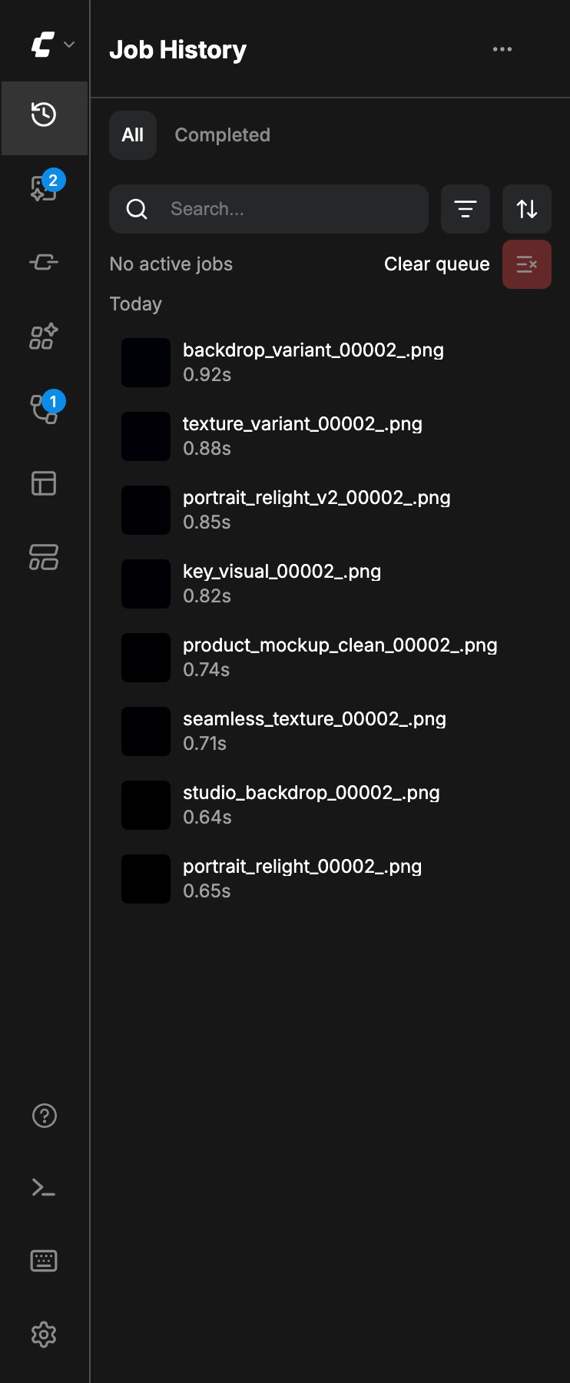Open the assets icon with badge 2
This screenshot has width=570, height=1383.
[x=44, y=188]
